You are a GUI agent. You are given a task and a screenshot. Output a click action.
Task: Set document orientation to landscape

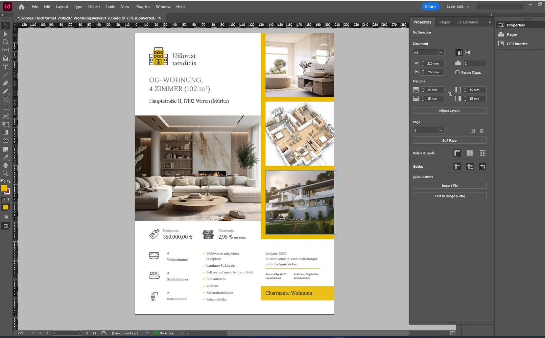[x=468, y=52]
